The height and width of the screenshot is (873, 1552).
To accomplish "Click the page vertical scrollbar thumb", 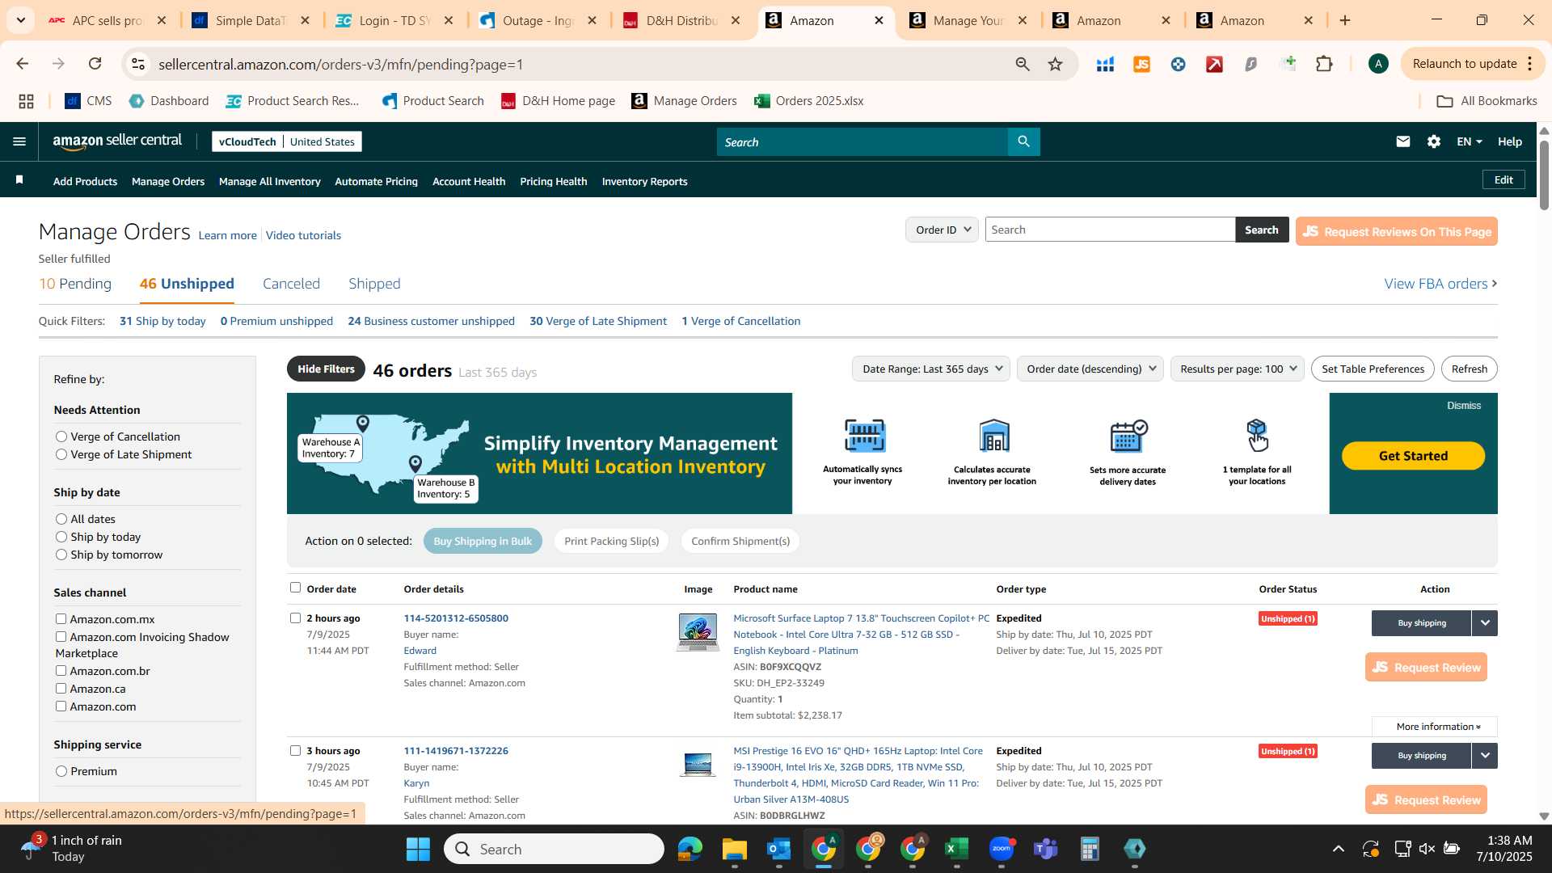I will (x=1544, y=174).
